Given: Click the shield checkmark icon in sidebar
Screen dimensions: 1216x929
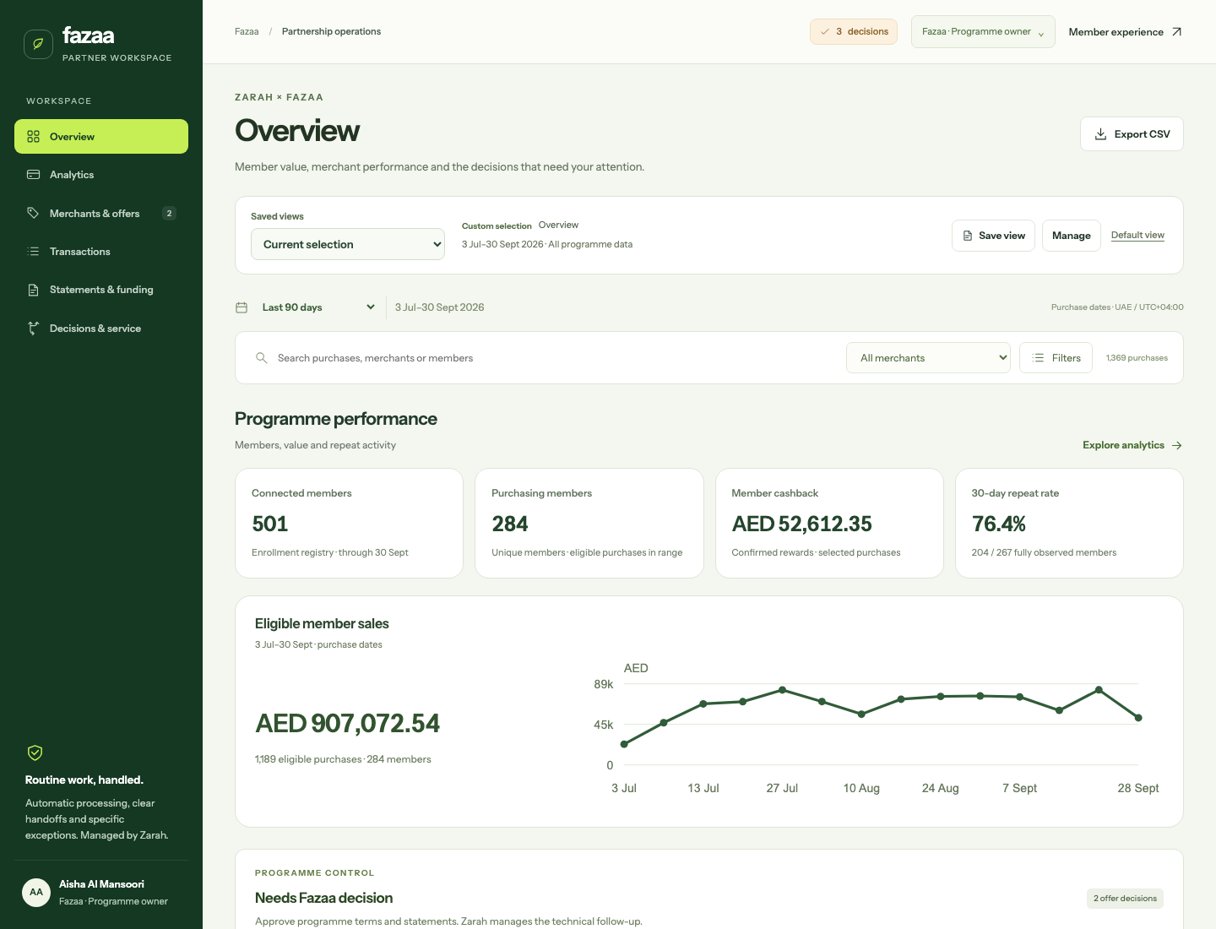Looking at the screenshot, I should pos(35,752).
